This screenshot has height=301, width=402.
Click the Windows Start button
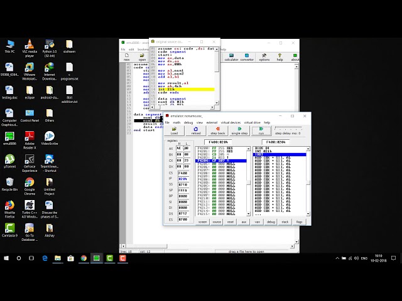pos(6,258)
